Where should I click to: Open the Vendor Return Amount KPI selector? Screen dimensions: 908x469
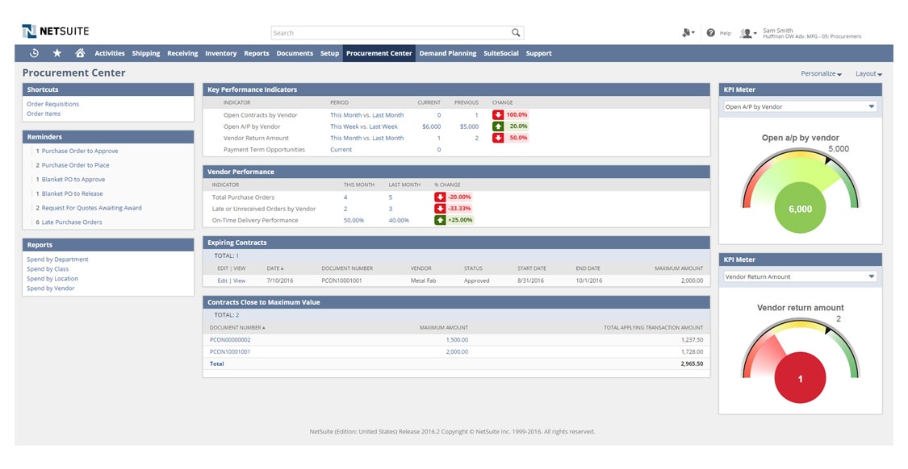click(x=801, y=277)
